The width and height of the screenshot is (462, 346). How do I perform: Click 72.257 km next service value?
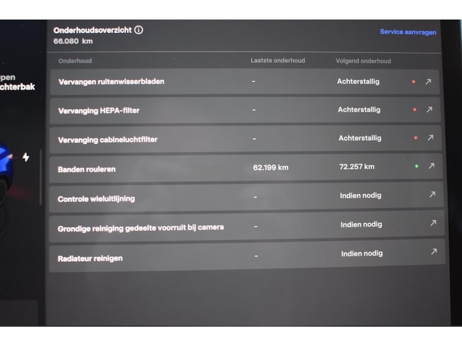[x=357, y=167]
